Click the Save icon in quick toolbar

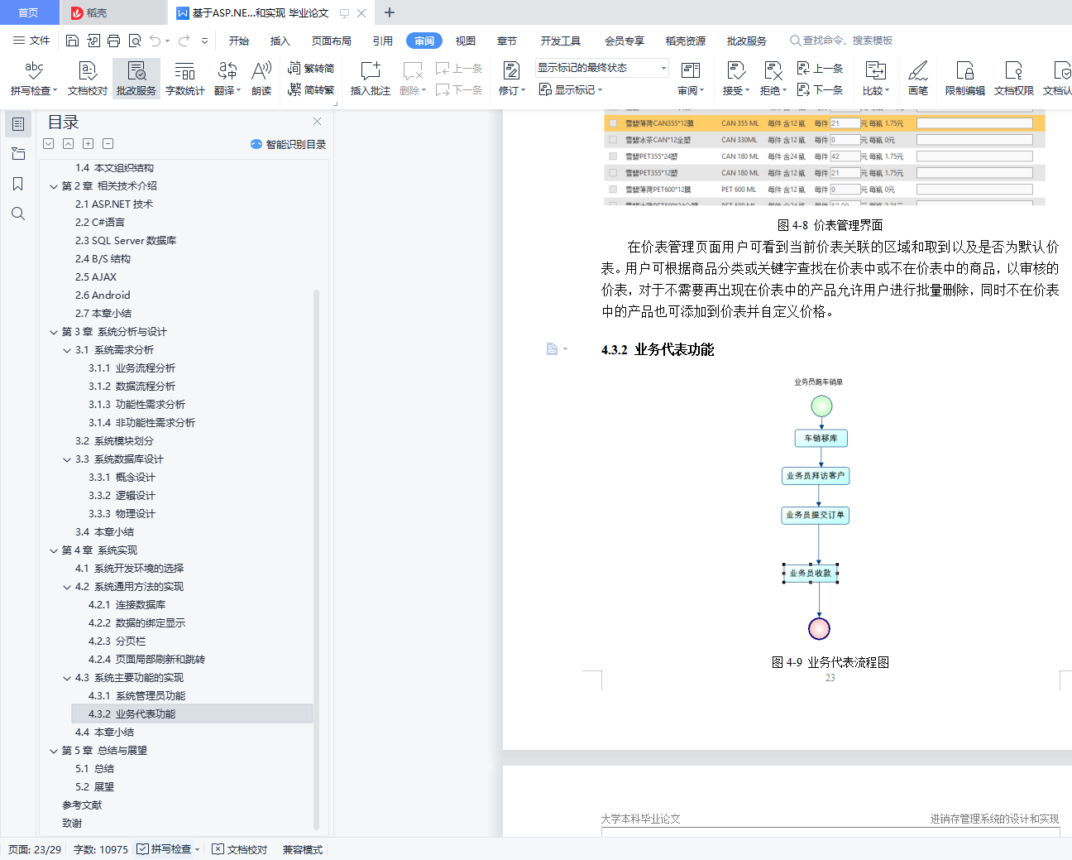[x=72, y=41]
